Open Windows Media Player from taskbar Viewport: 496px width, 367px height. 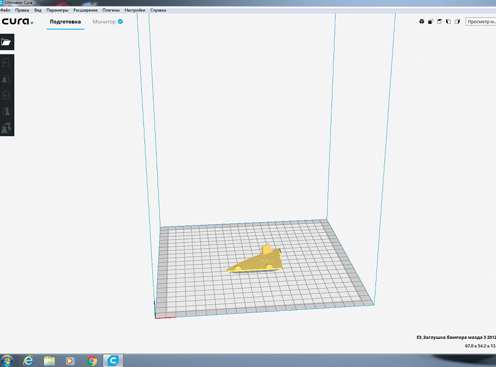click(70, 361)
